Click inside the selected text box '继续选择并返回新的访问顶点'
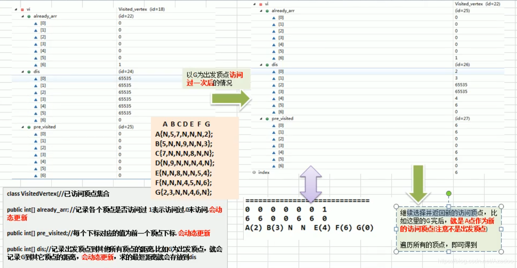 [449, 229]
